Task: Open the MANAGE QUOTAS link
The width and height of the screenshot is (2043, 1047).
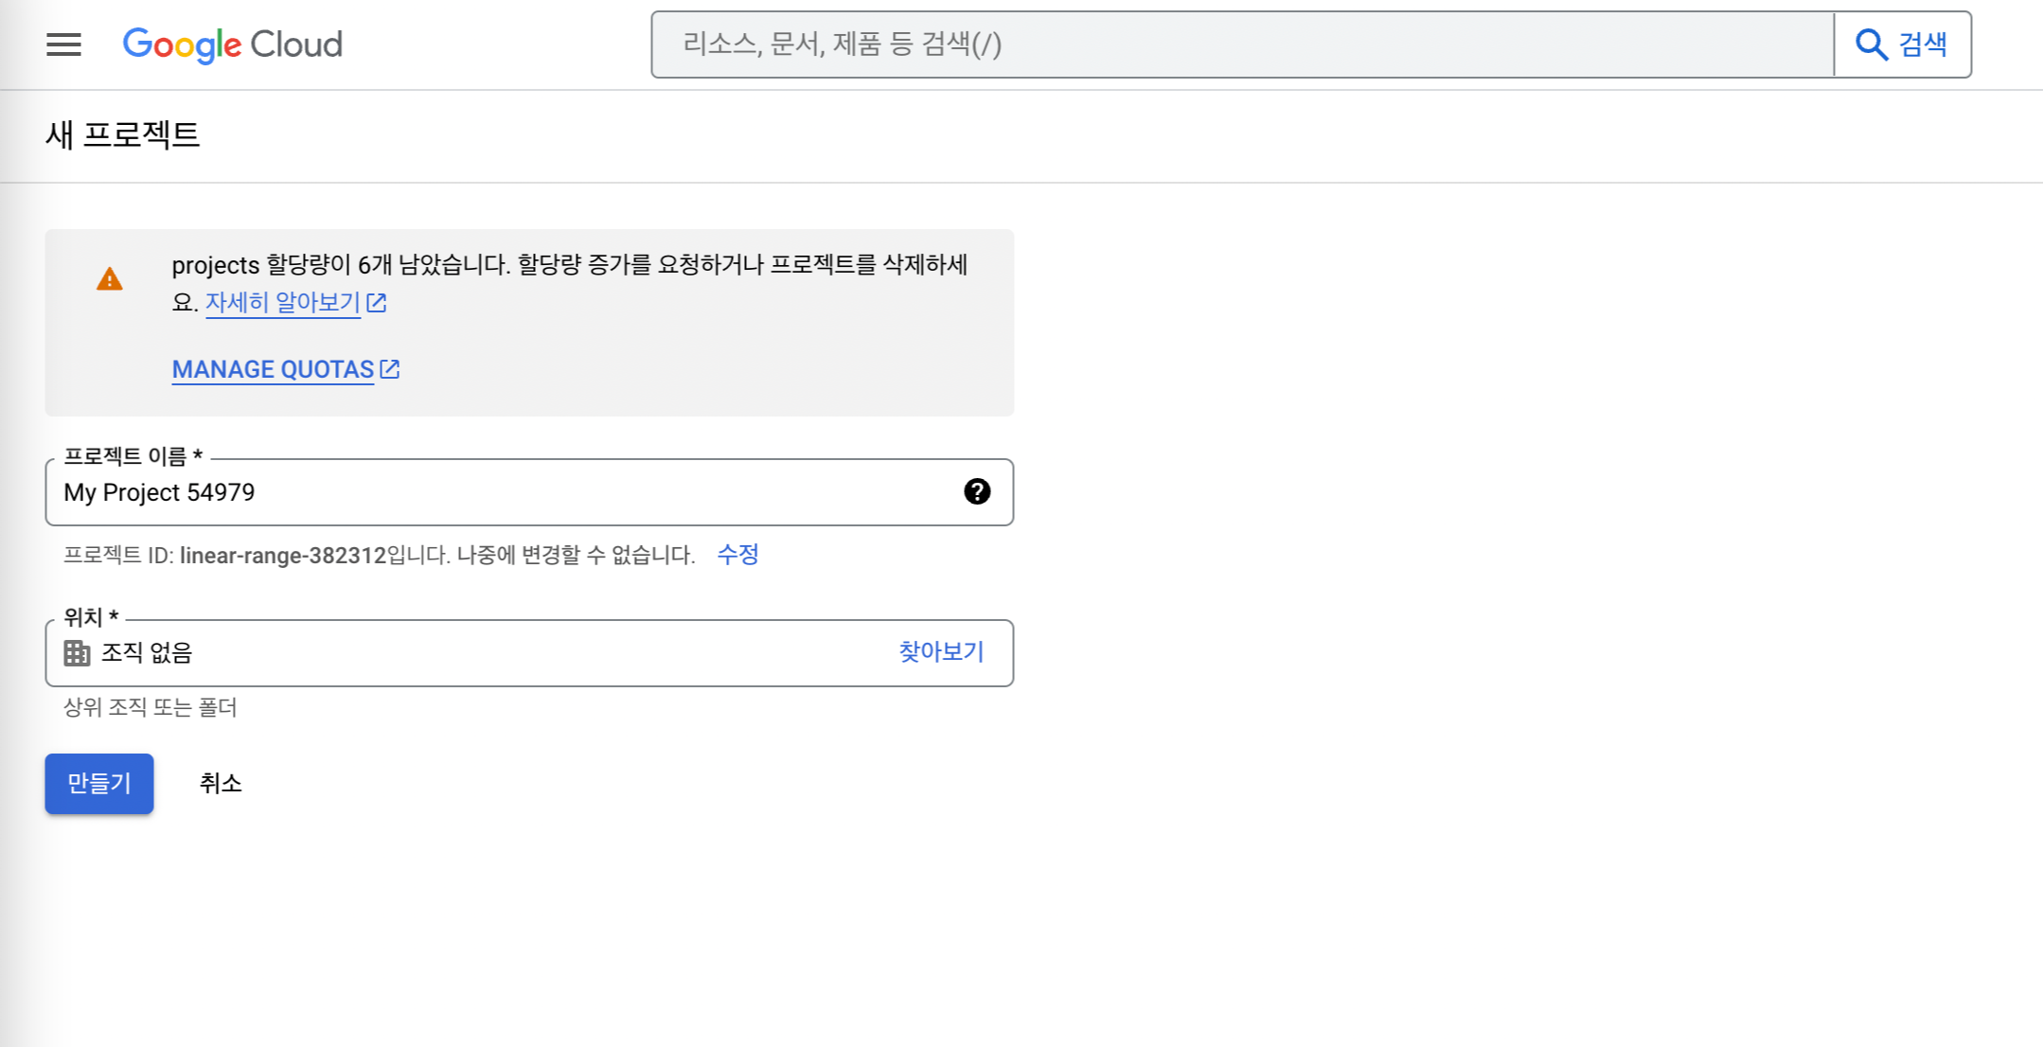Action: click(273, 370)
